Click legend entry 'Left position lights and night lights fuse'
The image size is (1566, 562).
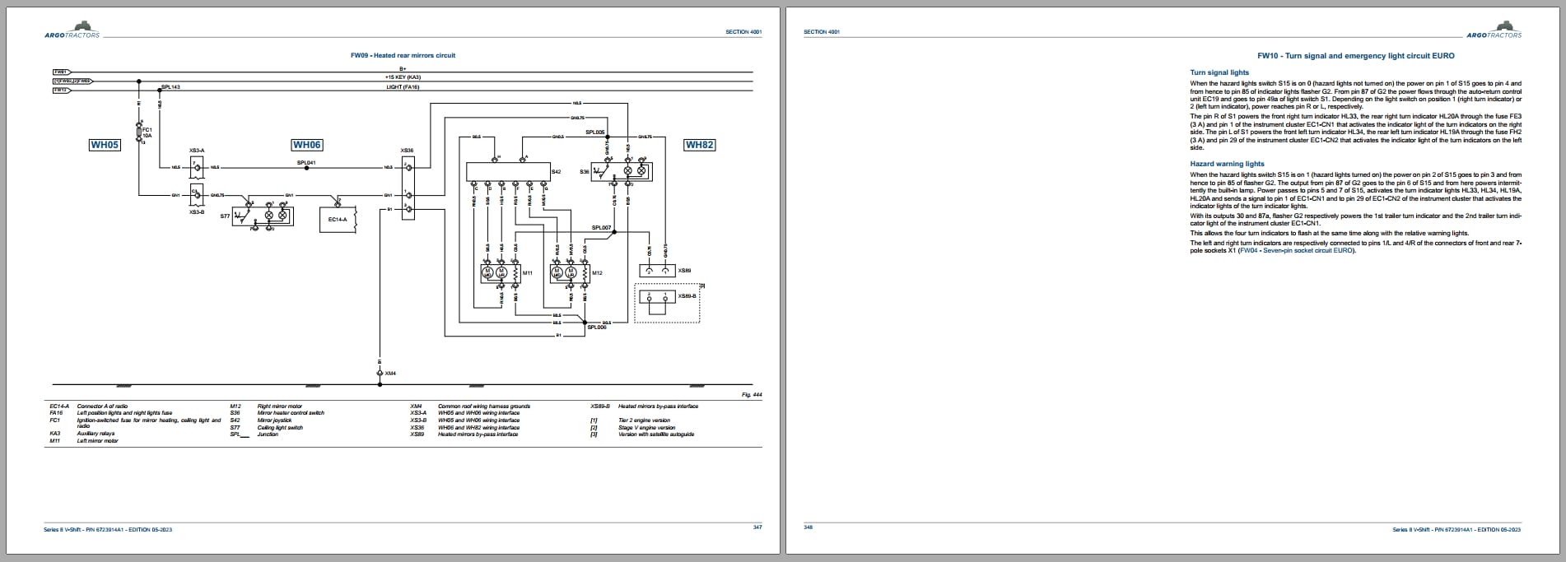(124, 413)
